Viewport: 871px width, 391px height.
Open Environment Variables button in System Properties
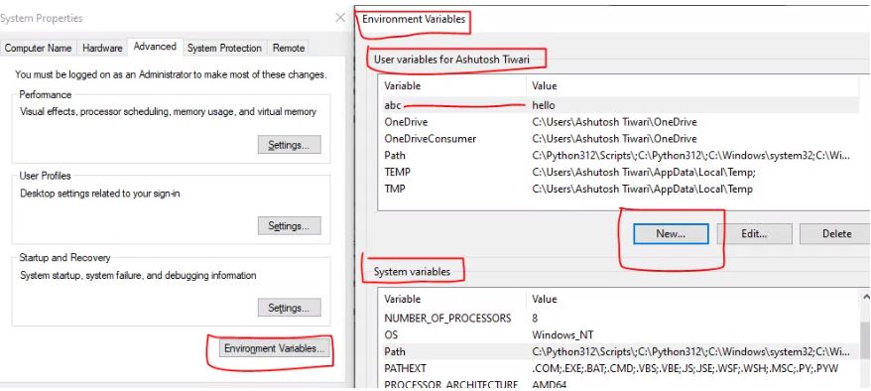(274, 348)
